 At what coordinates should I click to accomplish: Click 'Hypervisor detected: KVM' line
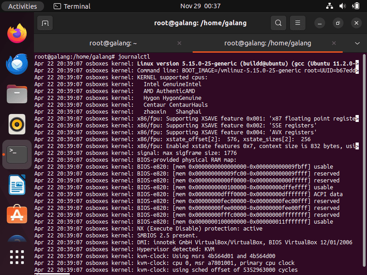click(124, 249)
